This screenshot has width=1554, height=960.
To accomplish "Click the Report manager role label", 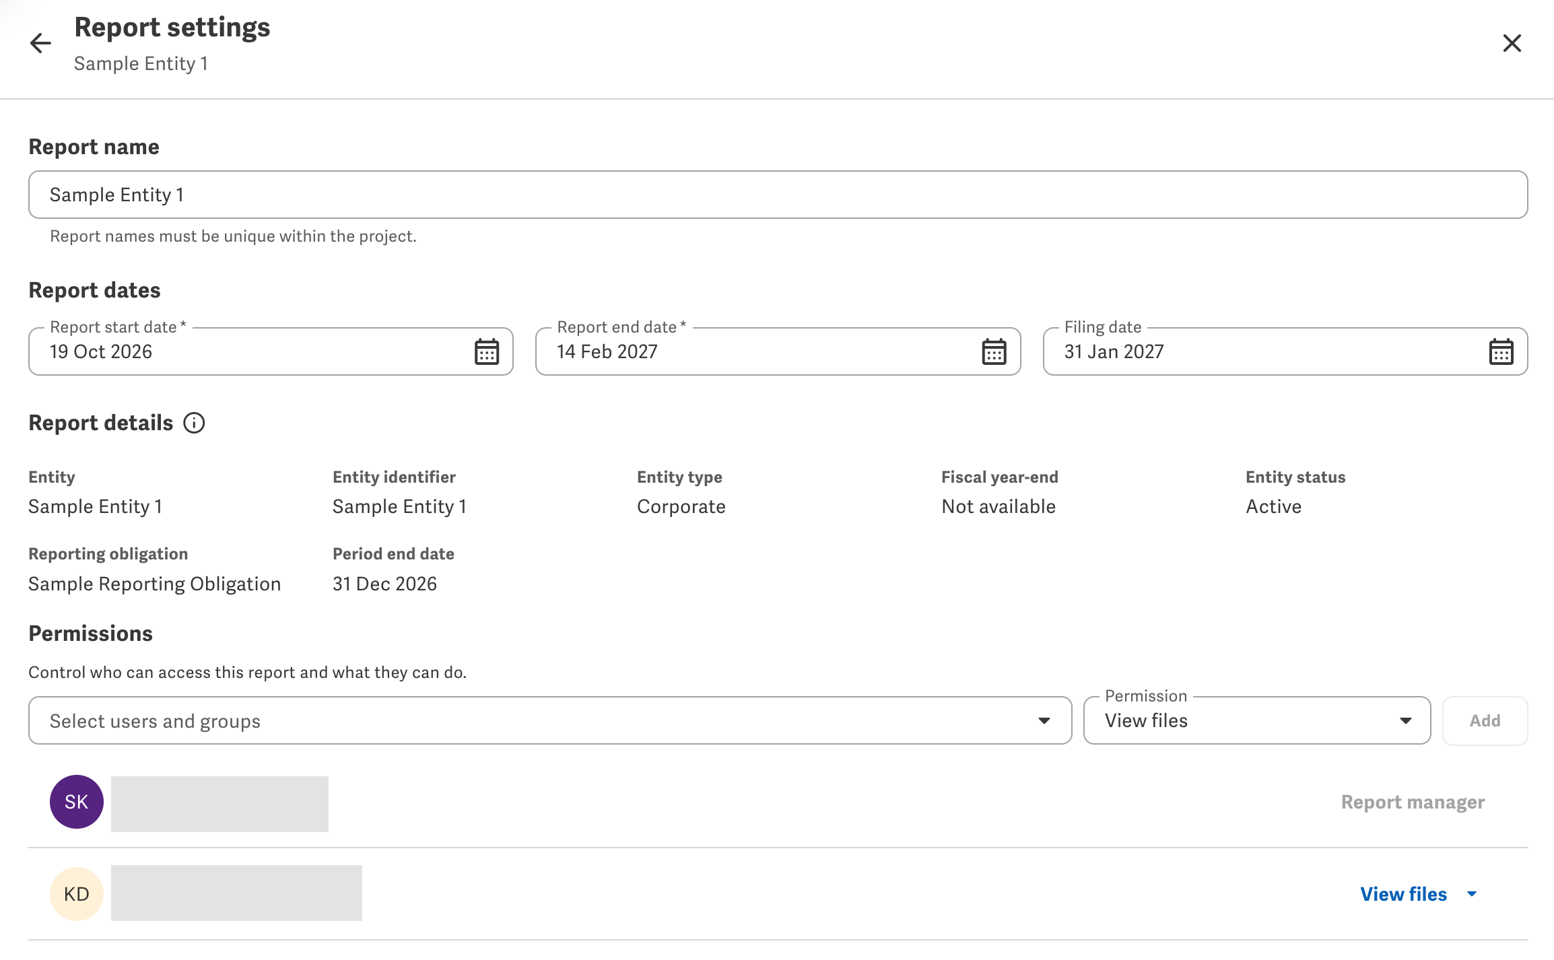I will click(1413, 802).
